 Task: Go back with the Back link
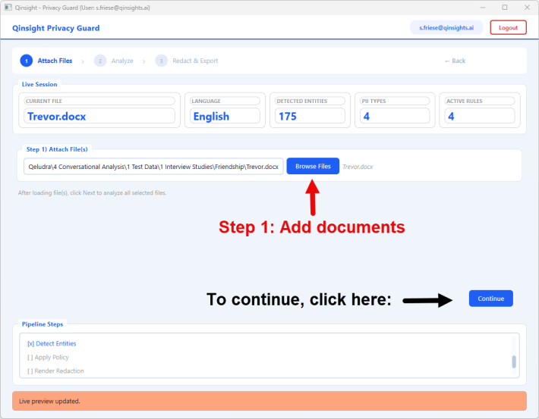(x=455, y=61)
